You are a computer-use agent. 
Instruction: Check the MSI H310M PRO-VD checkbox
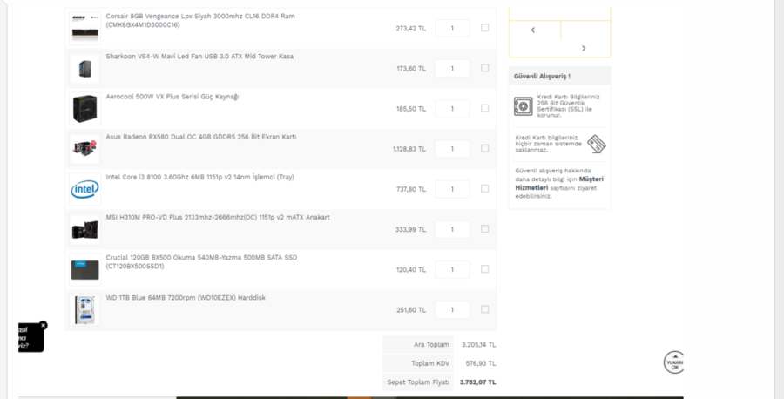pyautogui.click(x=484, y=228)
